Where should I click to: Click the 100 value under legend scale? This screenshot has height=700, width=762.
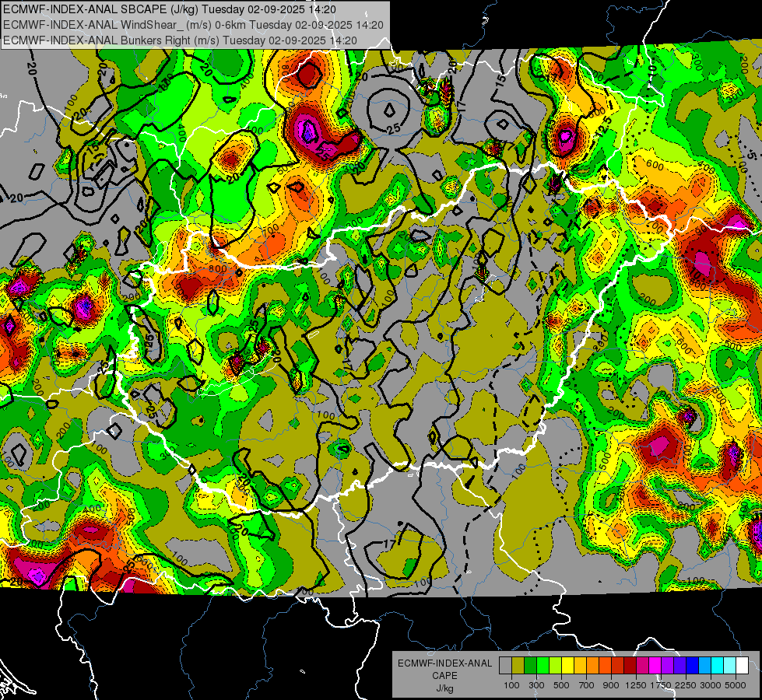click(x=511, y=685)
